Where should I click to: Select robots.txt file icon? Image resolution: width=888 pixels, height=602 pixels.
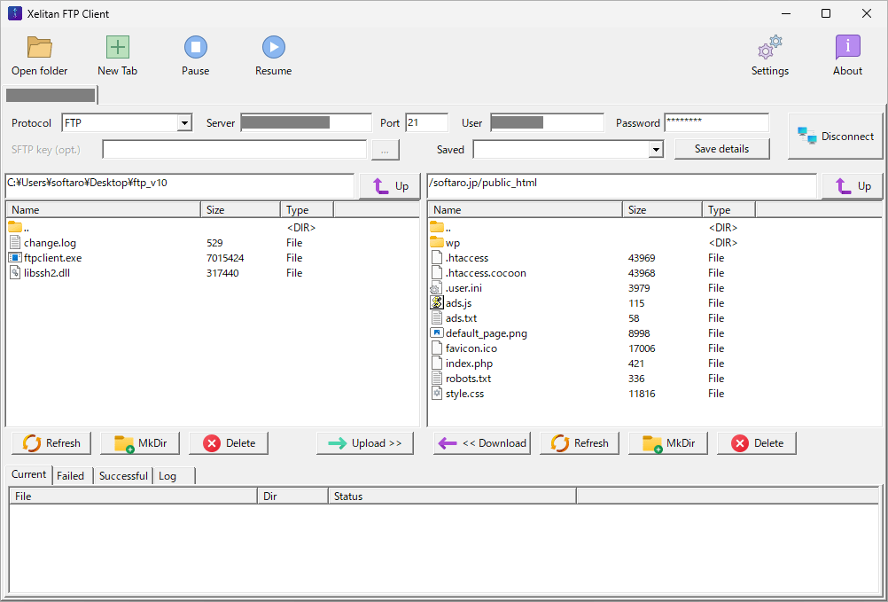pos(437,379)
